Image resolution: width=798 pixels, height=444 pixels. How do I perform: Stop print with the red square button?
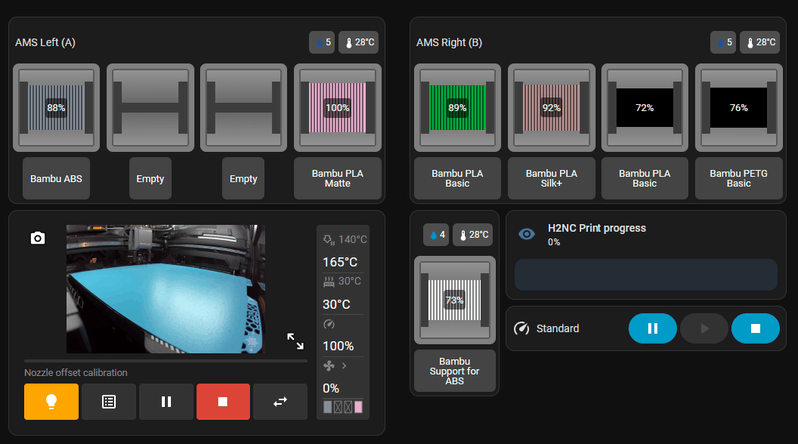222,402
